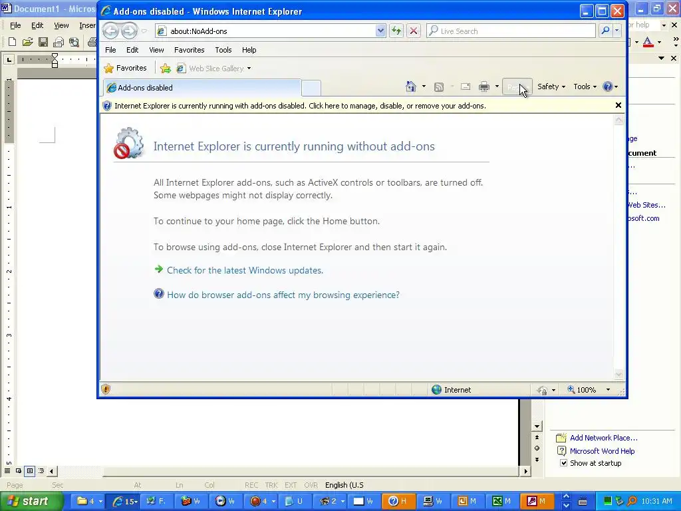681x511 pixels.
Task: Click the Add-ons disabled gear icon on the page
Action: pos(128,144)
